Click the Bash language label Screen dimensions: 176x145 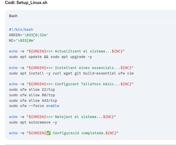point(13,16)
